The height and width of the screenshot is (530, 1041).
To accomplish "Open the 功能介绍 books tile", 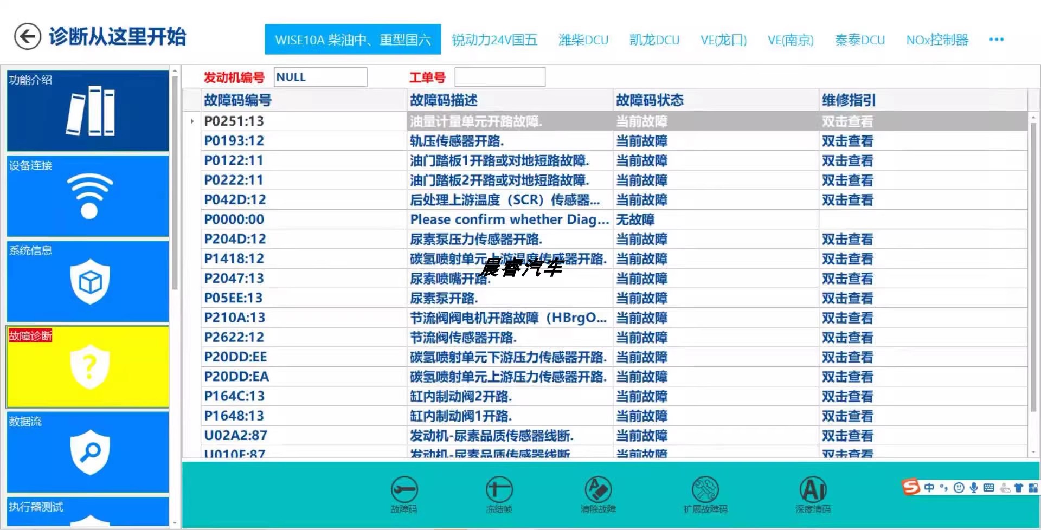I will click(88, 111).
